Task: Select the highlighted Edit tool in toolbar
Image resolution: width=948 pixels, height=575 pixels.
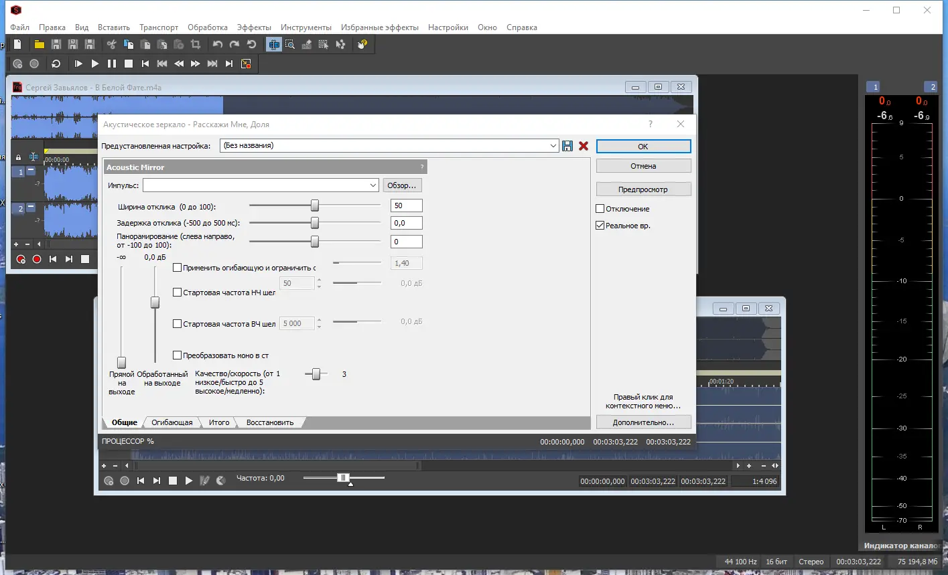Action: pyautogui.click(x=273, y=44)
